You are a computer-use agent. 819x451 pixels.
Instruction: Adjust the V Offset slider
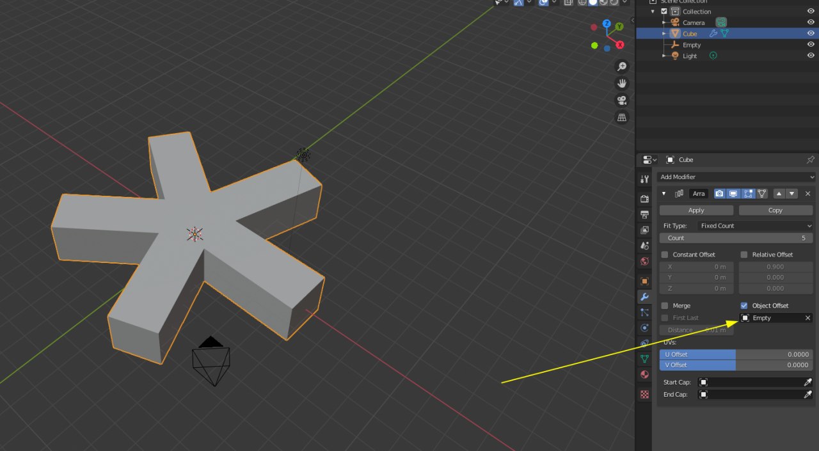(x=736, y=365)
